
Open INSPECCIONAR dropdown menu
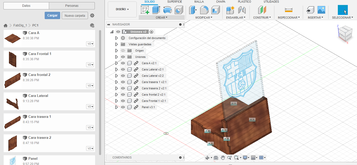[289, 18]
